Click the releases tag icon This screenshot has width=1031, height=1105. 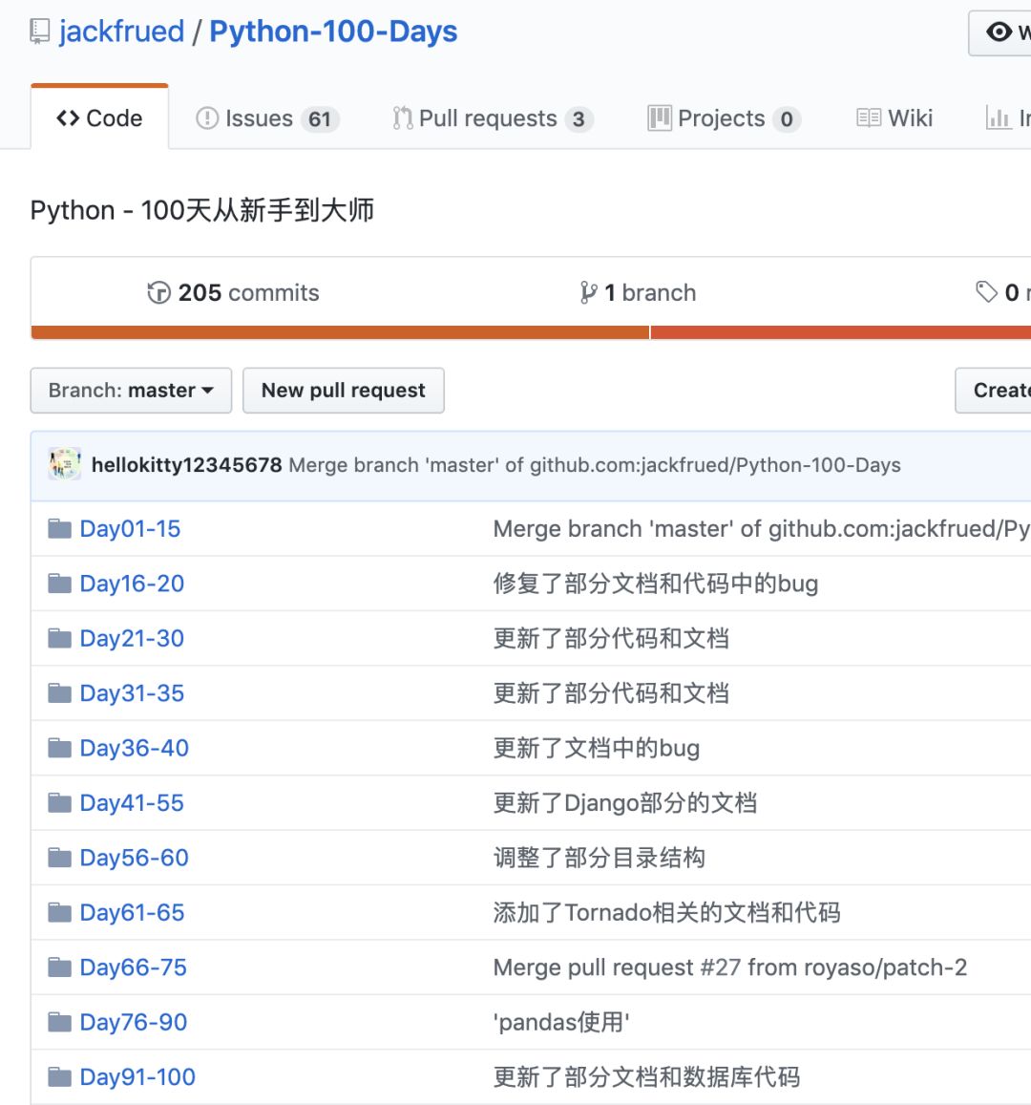pyautogui.click(x=986, y=291)
